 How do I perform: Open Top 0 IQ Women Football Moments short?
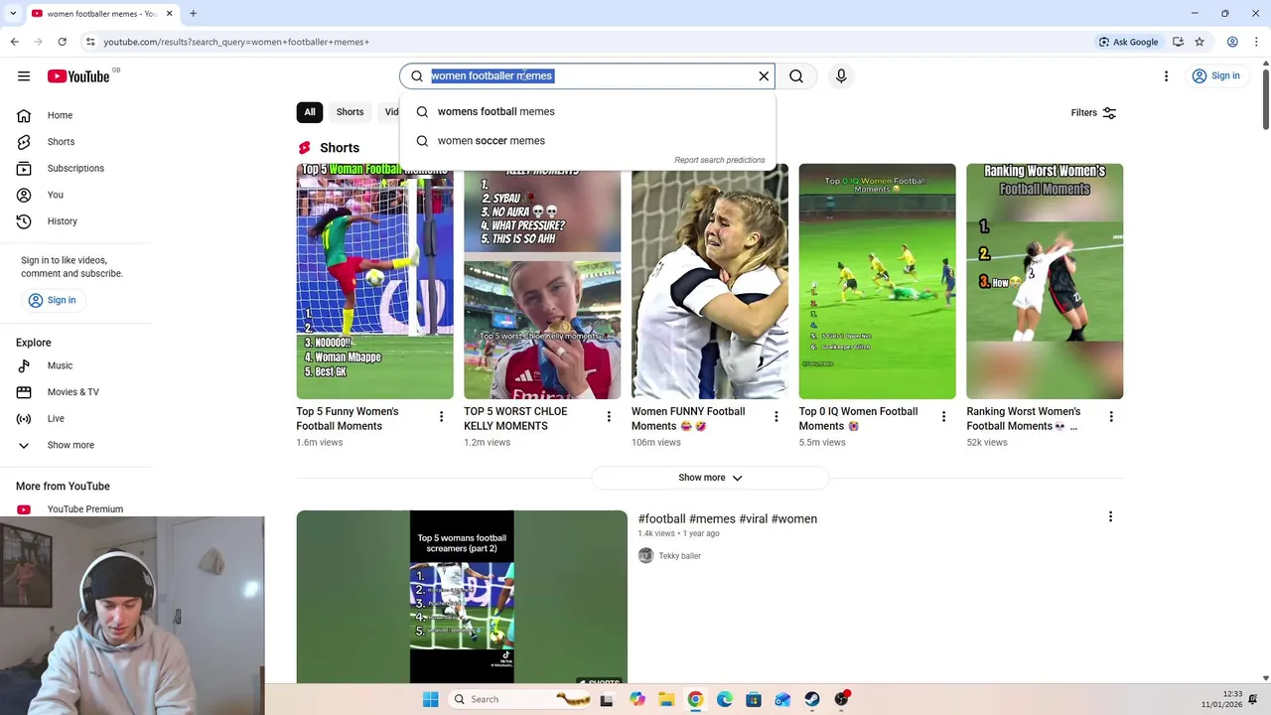(877, 281)
